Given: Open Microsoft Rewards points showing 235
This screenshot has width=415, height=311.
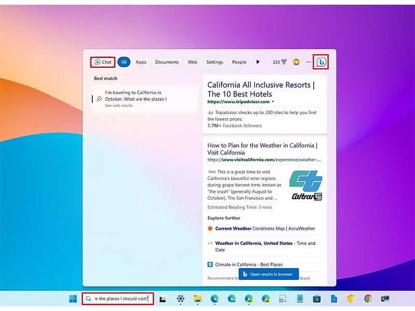Looking at the screenshot, I should click(280, 62).
